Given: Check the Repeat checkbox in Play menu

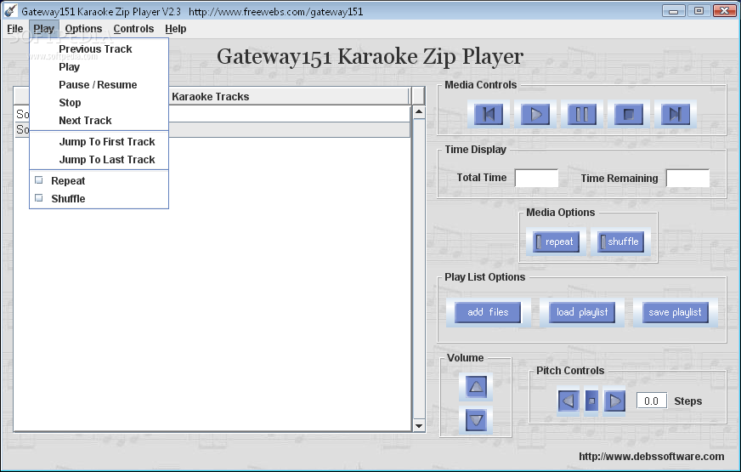Looking at the screenshot, I should click(39, 180).
